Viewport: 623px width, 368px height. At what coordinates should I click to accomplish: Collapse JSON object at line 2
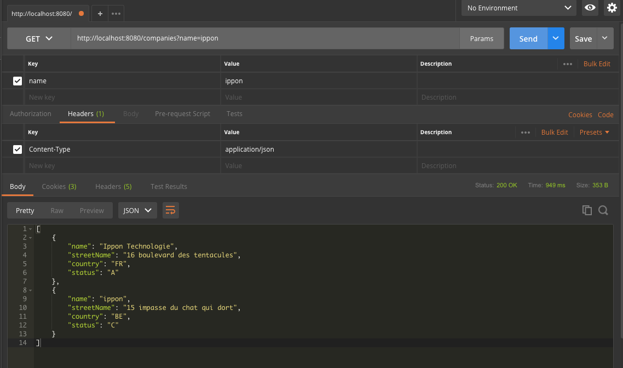30,238
